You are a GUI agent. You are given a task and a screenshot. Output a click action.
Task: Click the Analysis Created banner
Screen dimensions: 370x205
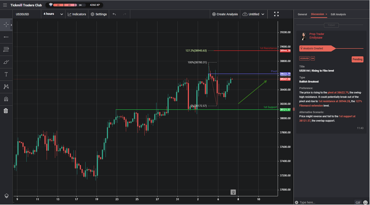click(317, 48)
